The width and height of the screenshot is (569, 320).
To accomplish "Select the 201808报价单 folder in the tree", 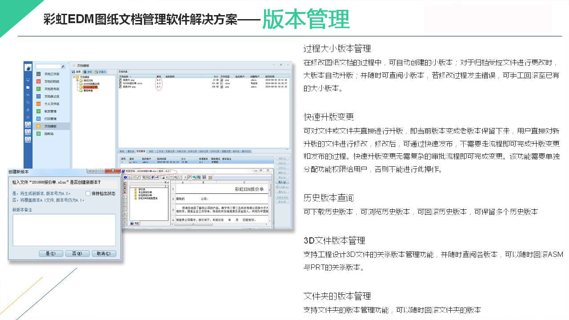I will pyautogui.click(x=90, y=87).
